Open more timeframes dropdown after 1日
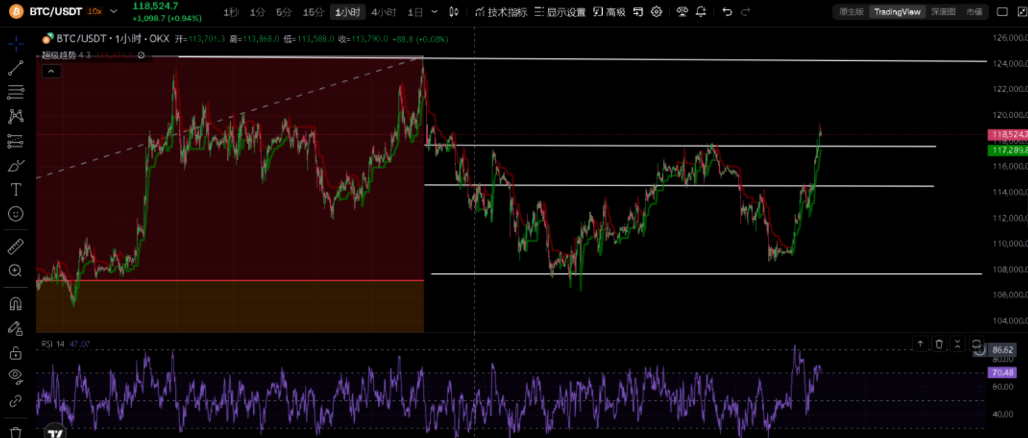Viewport: 1028px width, 438px height. click(x=434, y=12)
